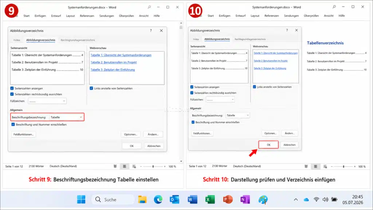Viewport: 373px width, 210px height.
Task: Open PowerPoint icon in the taskbar
Action: [x=228, y=199]
